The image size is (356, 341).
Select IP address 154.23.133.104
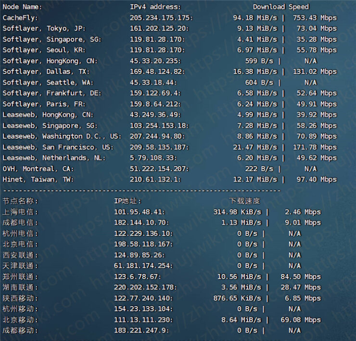click(x=143, y=309)
